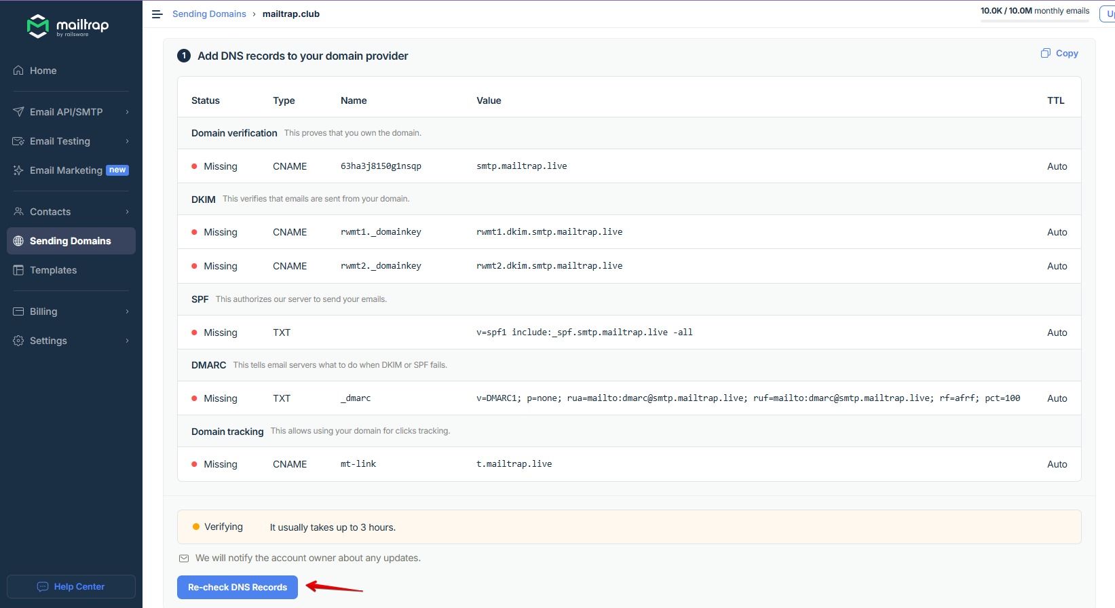This screenshot has height=608, width=1115.
Task: Click the Re-check DNS Records button
Action: [238, 588]
